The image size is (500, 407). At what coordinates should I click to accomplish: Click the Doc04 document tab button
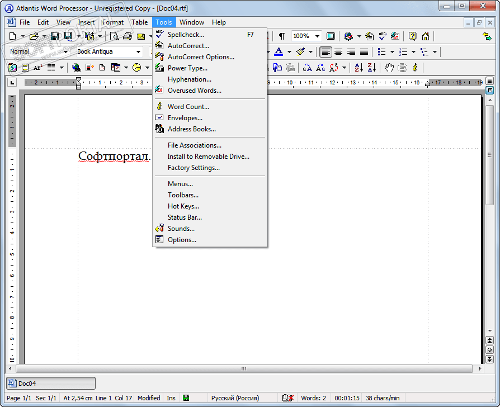51,384
